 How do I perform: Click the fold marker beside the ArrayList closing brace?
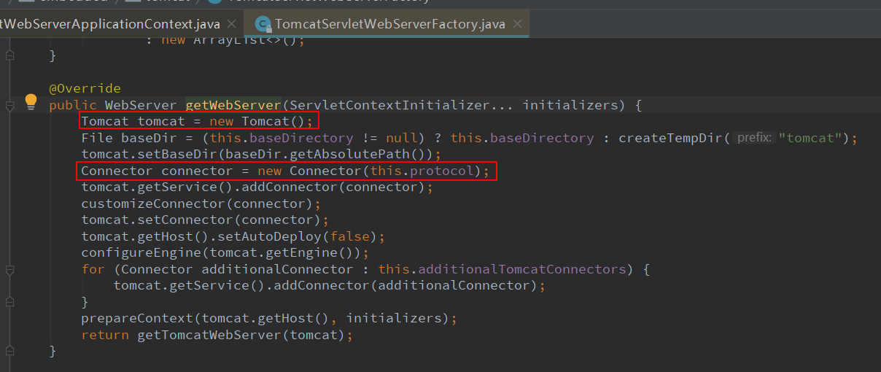click(9, 56)
